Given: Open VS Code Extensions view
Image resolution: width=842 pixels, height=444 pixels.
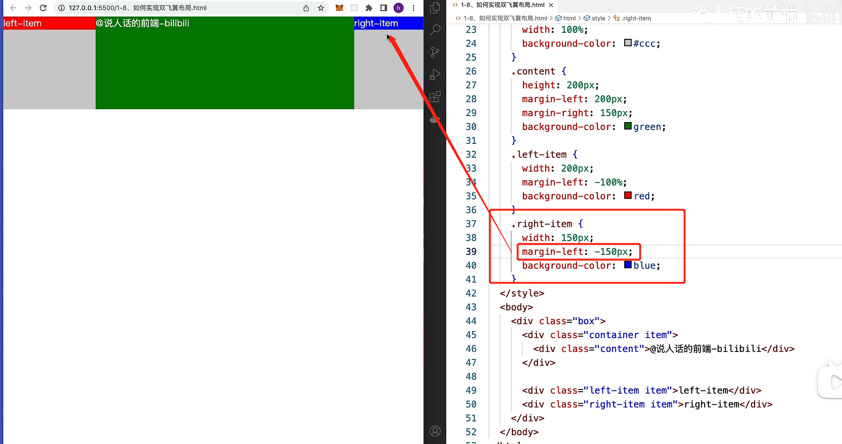Looking at the screenshot, I should (435, 97).
